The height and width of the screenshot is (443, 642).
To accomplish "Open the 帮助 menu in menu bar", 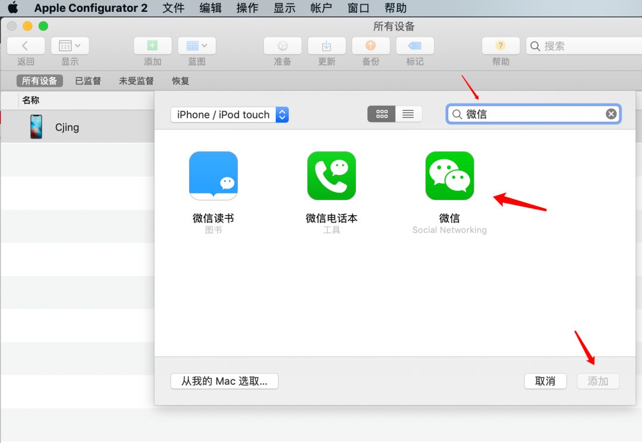I will (x=395, y=8).
